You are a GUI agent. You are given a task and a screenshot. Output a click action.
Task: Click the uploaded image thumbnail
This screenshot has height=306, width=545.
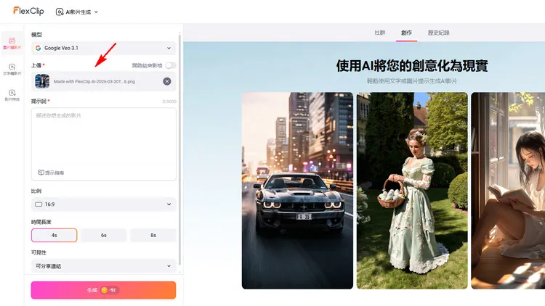point(42,81)
